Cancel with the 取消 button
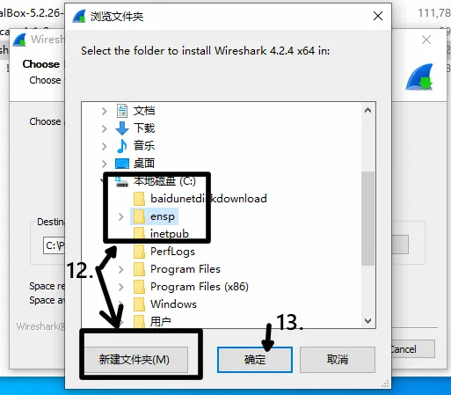 pyautogui.click(x=338, y=360)
